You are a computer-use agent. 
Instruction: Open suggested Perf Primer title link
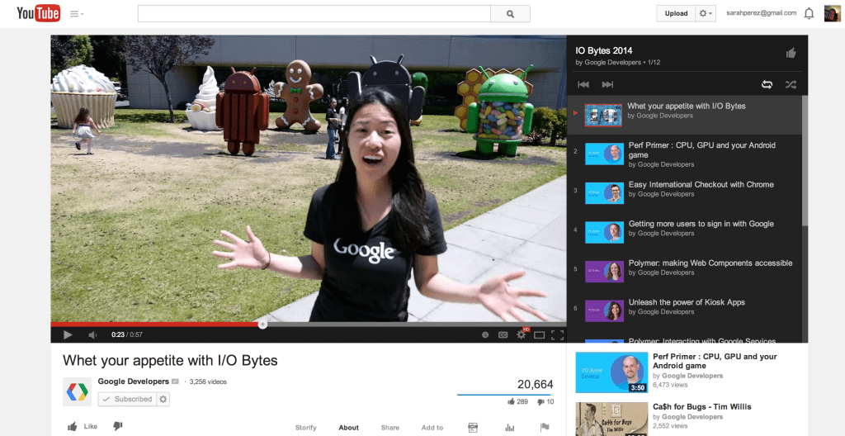[x=715, y=361]
